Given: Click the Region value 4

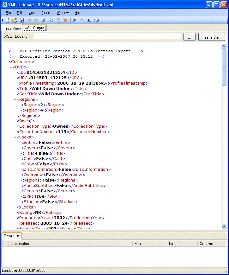Looking at the screenshot, I should [x=42, y=110].
